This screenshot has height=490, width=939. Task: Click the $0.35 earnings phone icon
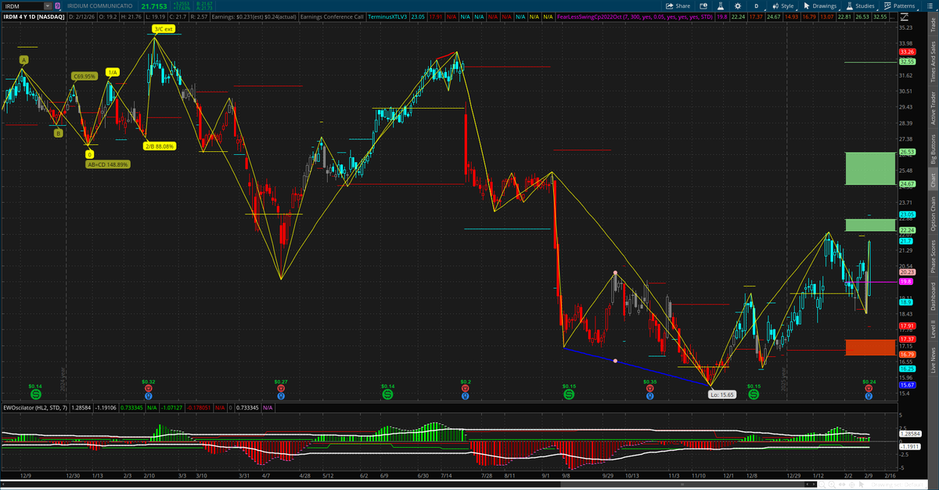point(649,389)
